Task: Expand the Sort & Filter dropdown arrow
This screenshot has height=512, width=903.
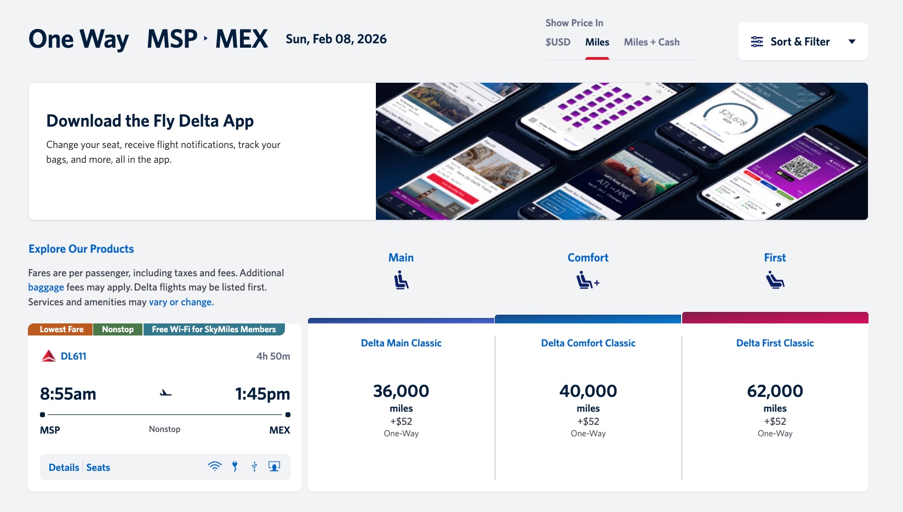Action: pyautogui.click(x=851, y=42)
